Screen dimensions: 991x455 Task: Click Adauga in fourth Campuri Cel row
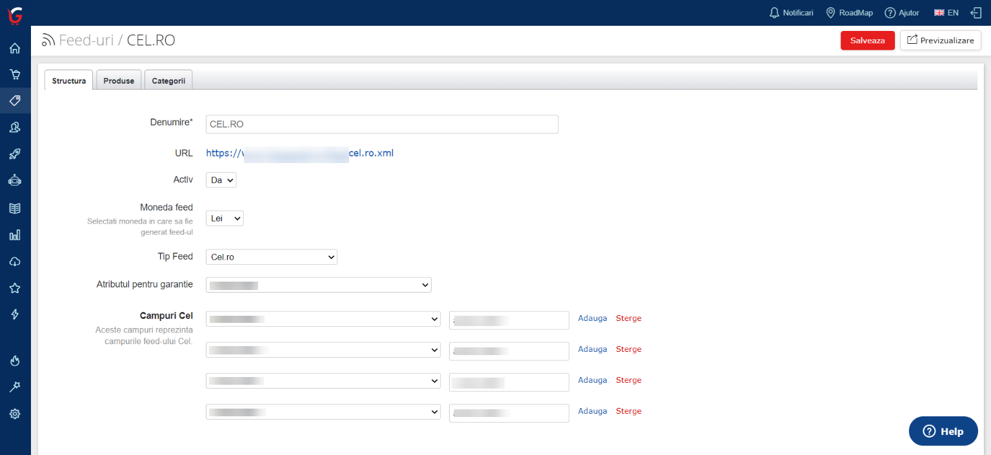pos(592,411)
